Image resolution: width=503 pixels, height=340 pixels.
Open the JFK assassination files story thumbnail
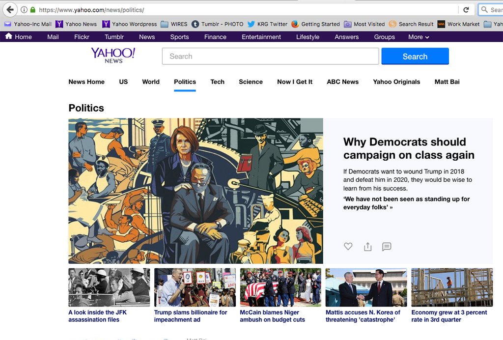(x=109, y=287)
